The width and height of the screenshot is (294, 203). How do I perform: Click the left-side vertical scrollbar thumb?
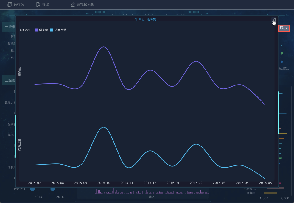15,136
